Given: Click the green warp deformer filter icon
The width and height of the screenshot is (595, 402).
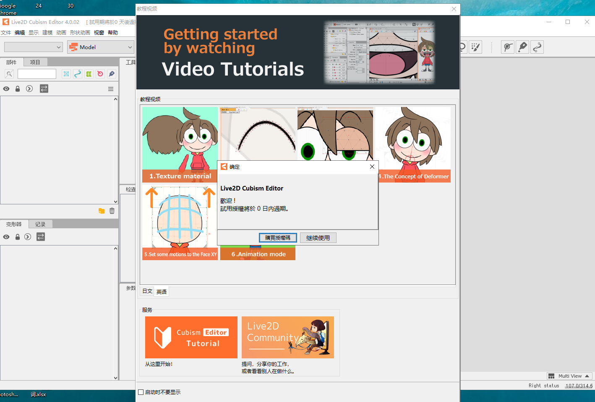Looking at the screenshot, I should tap(89, 74).
